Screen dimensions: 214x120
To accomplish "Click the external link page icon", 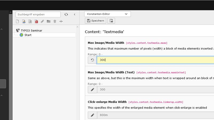I will pyautogui.click(x=42, y=21).
